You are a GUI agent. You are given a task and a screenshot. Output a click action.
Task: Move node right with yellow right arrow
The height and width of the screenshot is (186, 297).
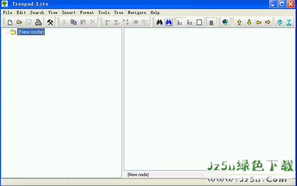click(x=268, y=22)
